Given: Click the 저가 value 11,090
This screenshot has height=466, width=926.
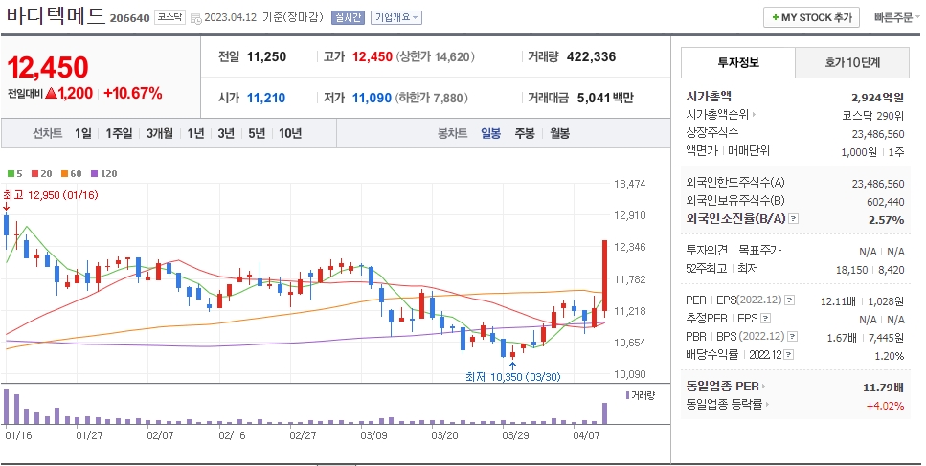Looking at the screenshot, I should pyautogui.click(x=373, y=98).
